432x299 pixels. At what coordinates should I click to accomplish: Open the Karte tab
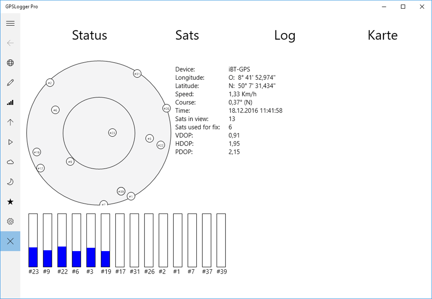(x=383, y=35)
